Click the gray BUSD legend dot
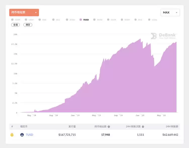The width and height of the screenshot is (189, 148). pyautogui.click(x=67, y=20)
